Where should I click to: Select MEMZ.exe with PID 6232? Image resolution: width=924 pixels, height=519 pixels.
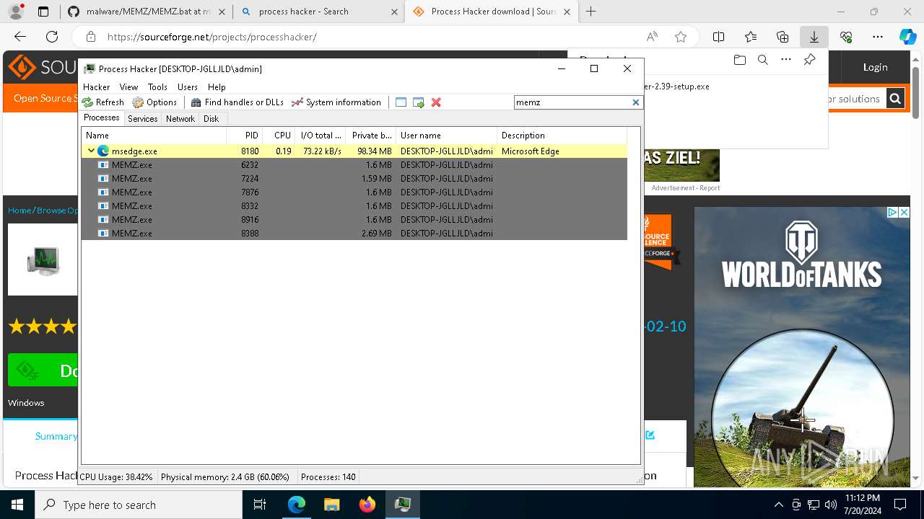354,165
